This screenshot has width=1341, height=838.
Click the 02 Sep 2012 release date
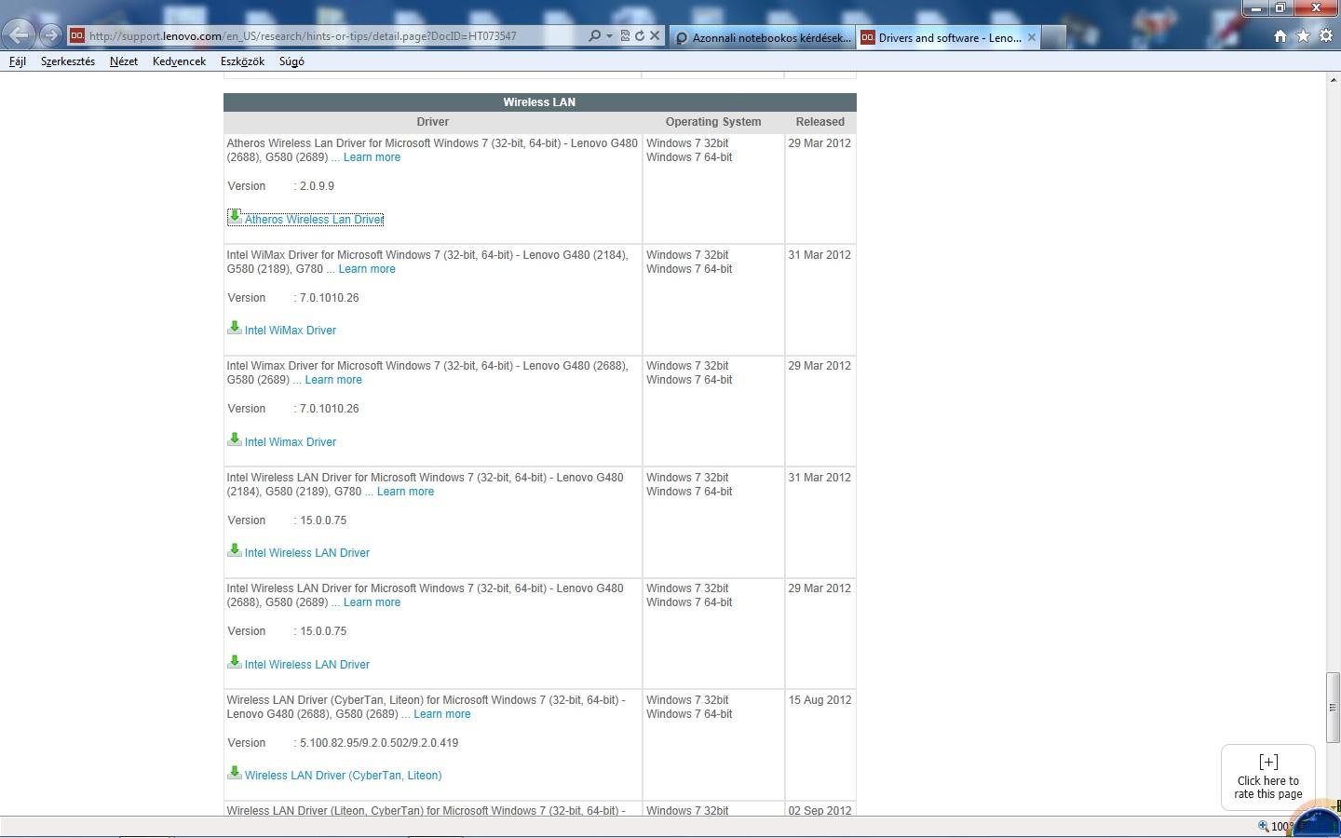click(819, 811)
